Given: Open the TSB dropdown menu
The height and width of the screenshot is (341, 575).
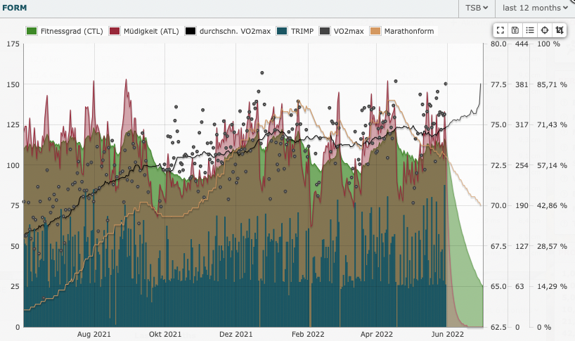Looking at the screenshot, I should 477,8.
